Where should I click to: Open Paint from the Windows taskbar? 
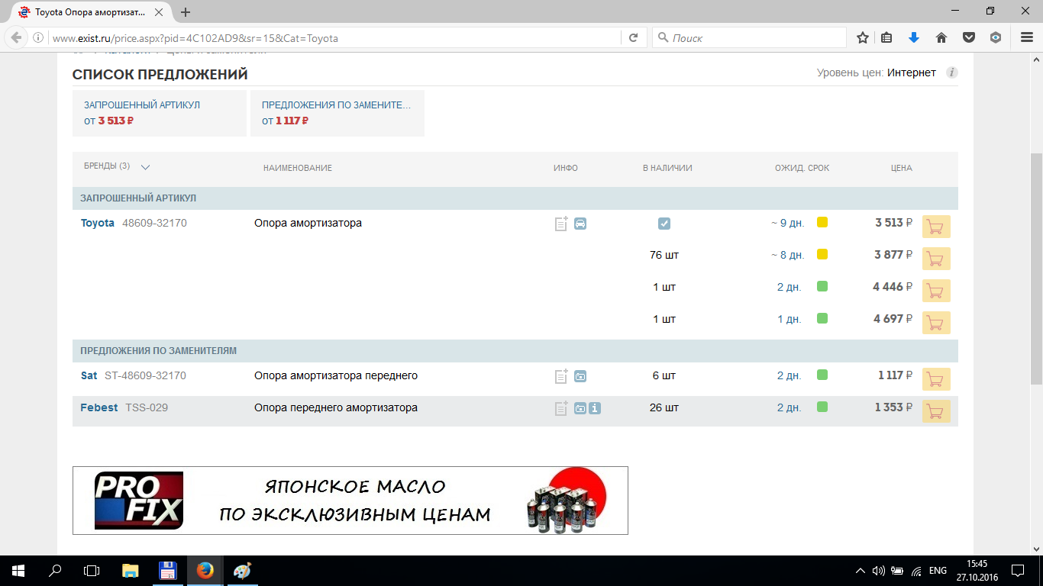click(x=241, y=570)
